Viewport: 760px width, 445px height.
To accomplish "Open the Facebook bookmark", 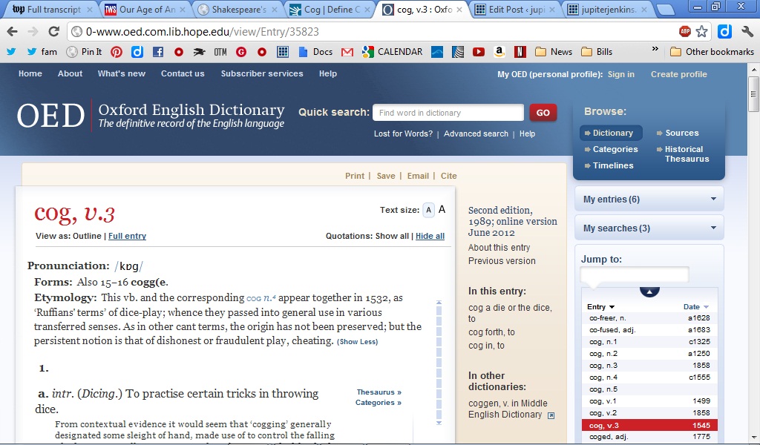I will coord(158,52).
